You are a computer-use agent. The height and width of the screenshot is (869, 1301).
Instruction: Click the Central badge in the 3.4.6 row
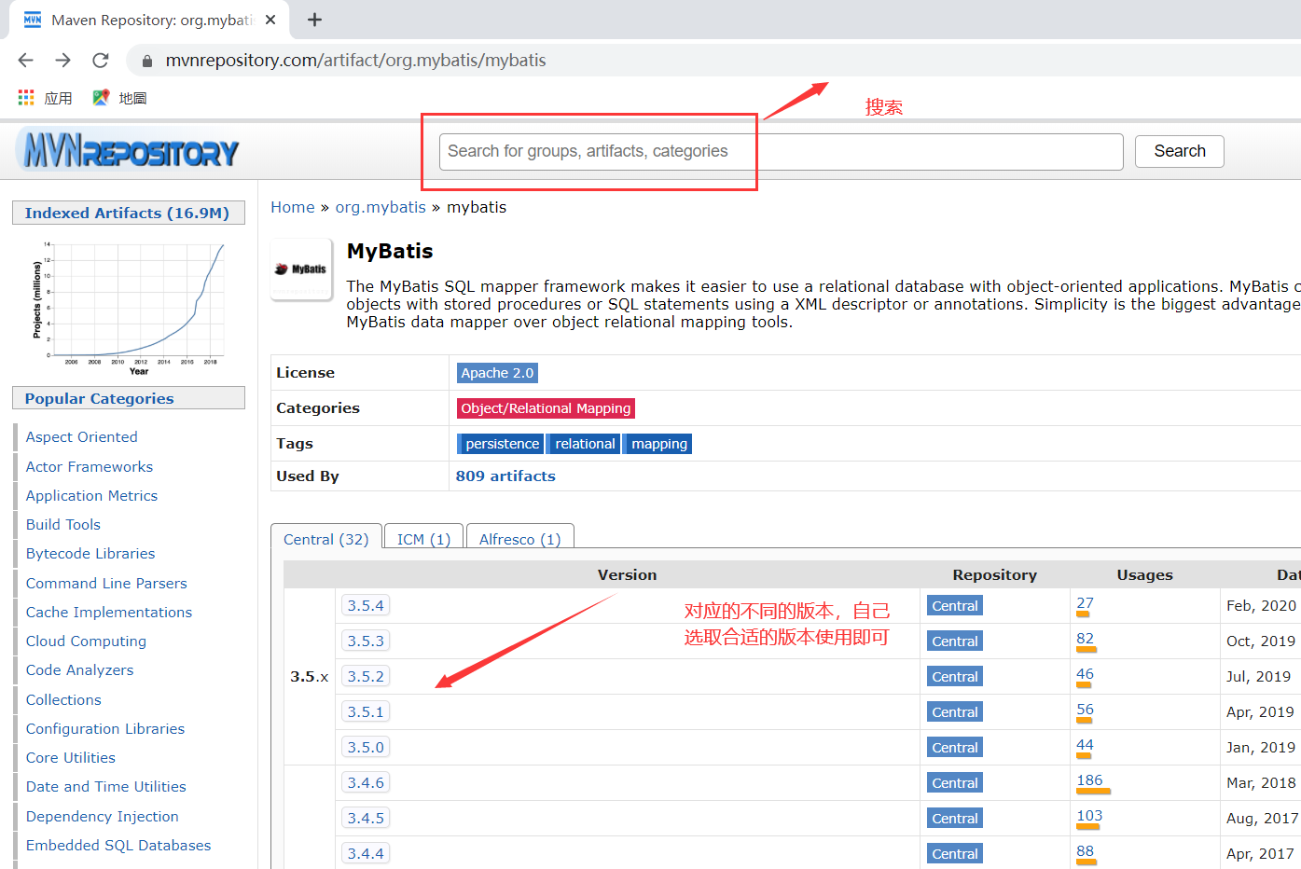coord(955,783)
